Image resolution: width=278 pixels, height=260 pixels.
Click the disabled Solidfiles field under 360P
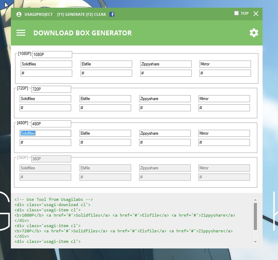[x=45, y=168]
